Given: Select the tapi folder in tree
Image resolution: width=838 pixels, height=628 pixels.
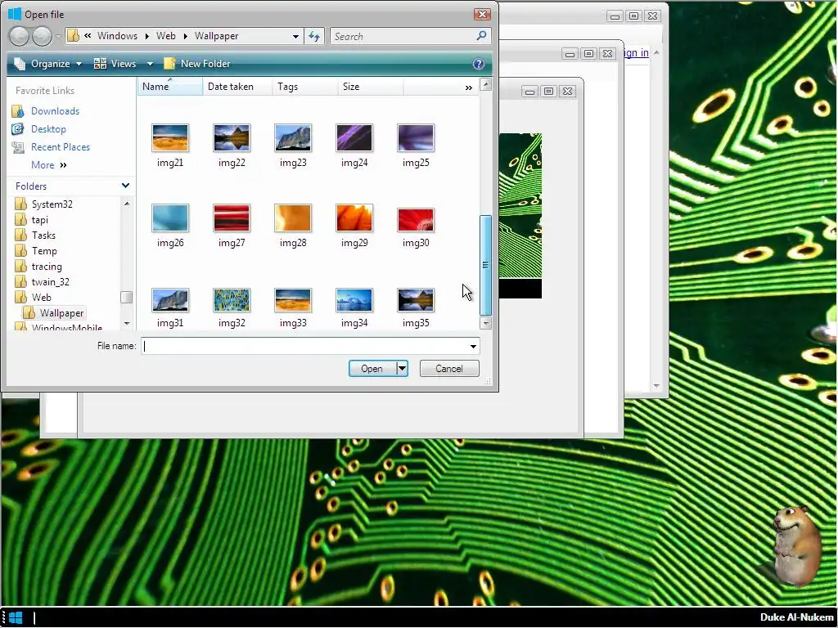Looking at the screenshot, I should coord(32,219).
